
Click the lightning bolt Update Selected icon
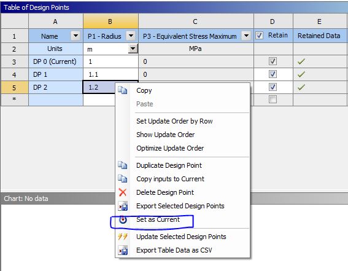pos(123,237)
